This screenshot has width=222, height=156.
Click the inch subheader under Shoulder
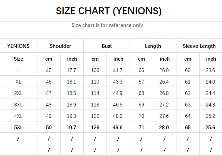[x=72, y=59]
